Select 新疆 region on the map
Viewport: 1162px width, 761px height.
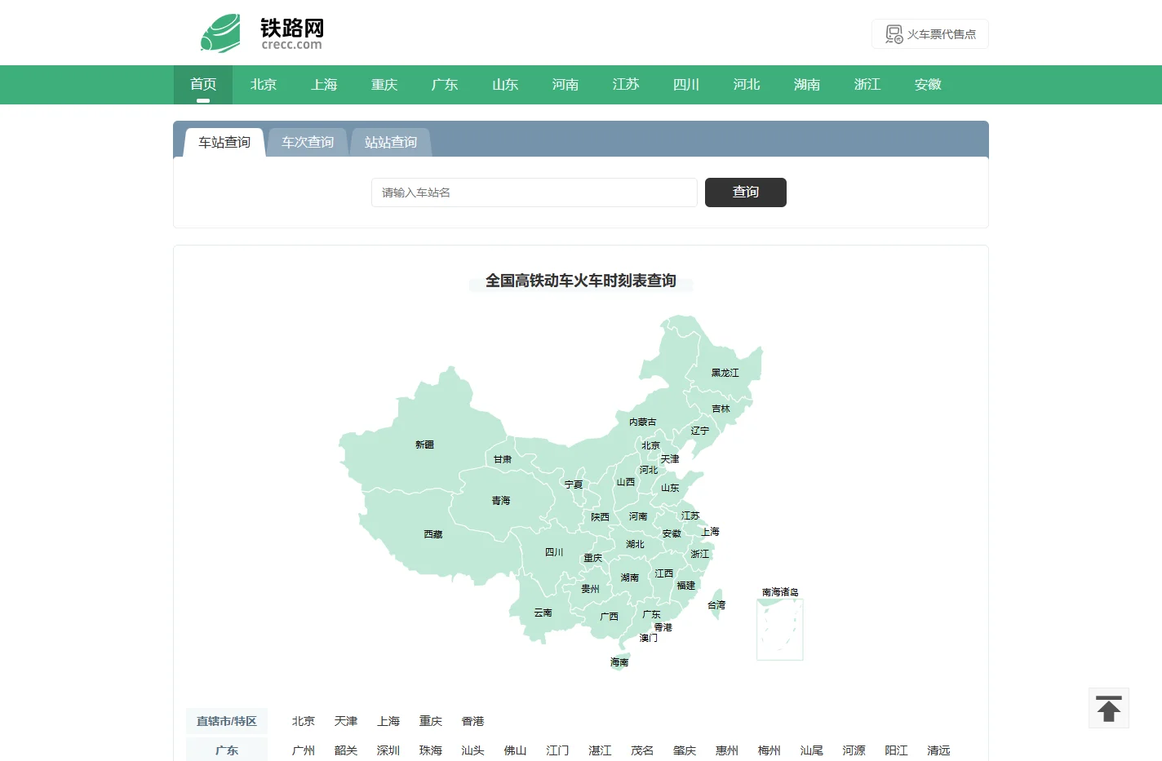tap(424, 445)
